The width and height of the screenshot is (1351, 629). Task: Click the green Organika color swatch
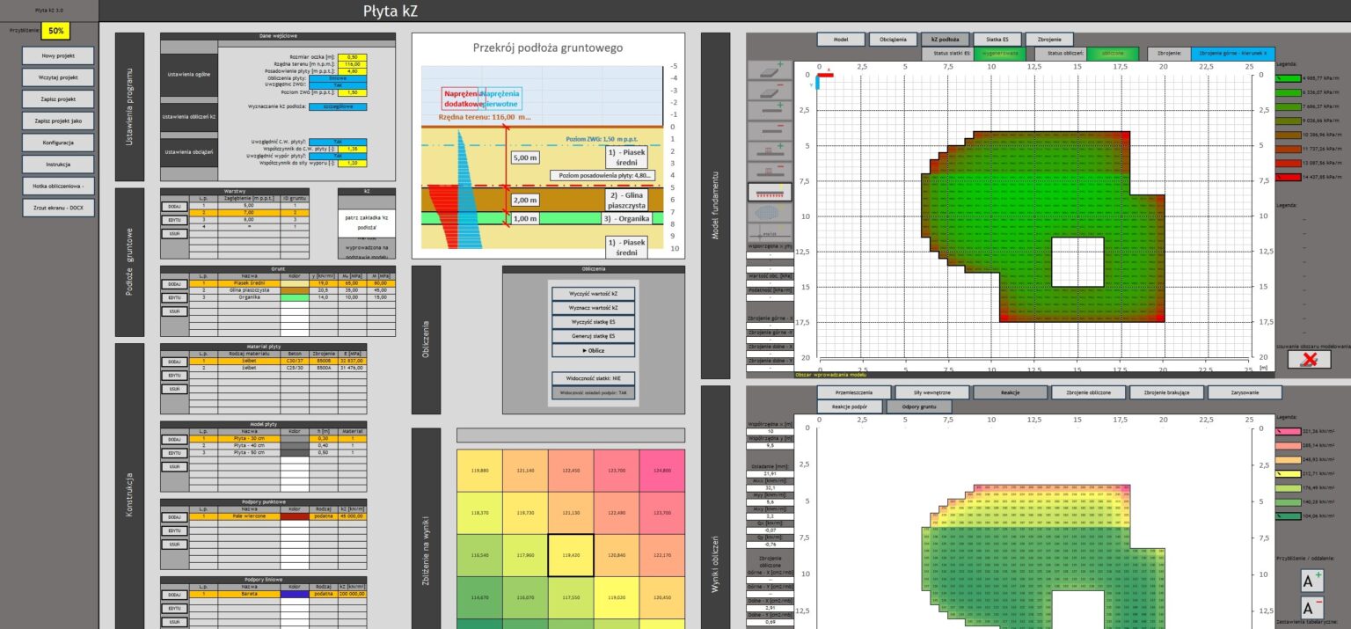295,297
